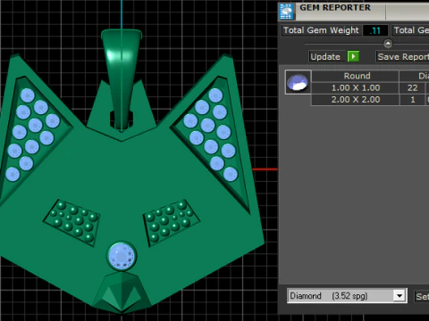Click the green Update arrow button
429x321 pixels.
coord(353,56)
